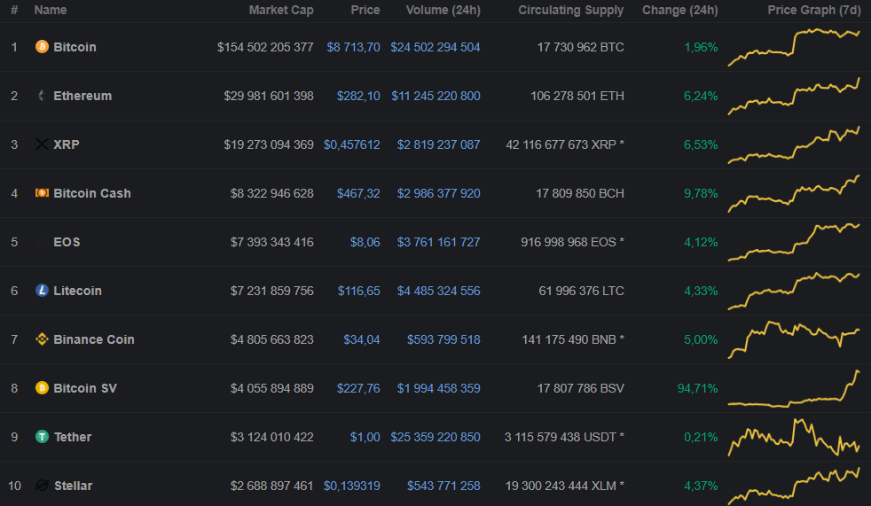Sort table by Market Cap column
The width and height of the screenshot is (871, 506).
[x=280, y=11]
